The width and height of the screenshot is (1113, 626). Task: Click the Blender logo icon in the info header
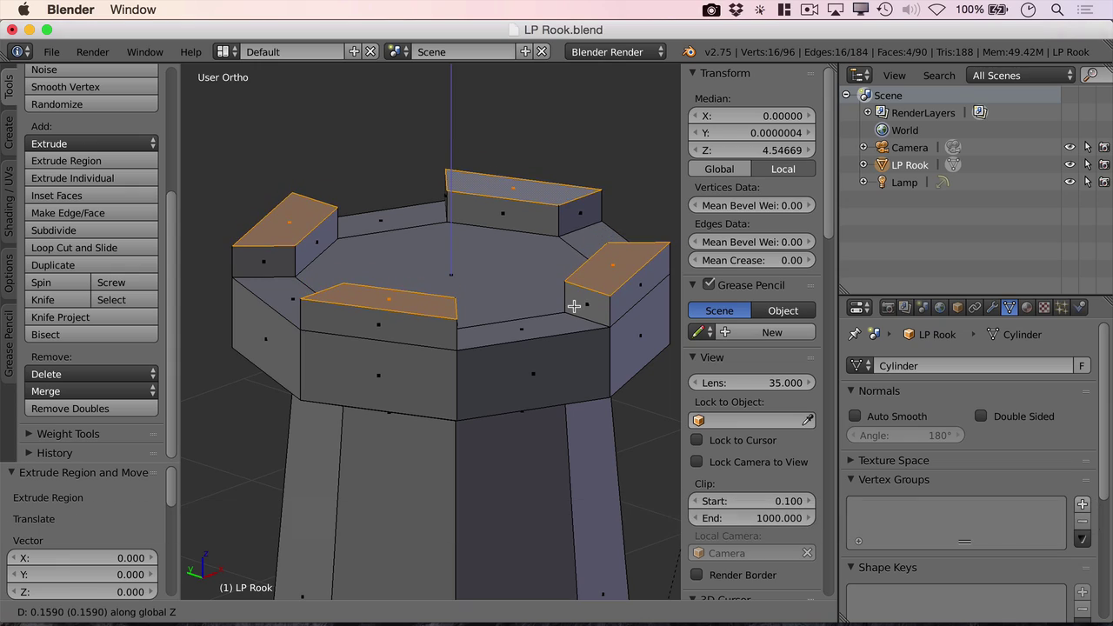point(689,51)
